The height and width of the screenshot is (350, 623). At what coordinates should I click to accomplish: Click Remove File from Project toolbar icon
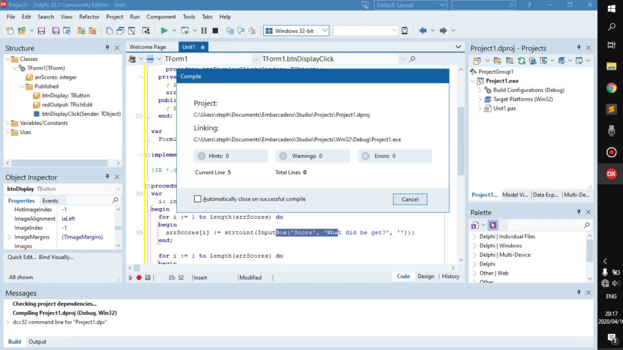click(93, 31)
